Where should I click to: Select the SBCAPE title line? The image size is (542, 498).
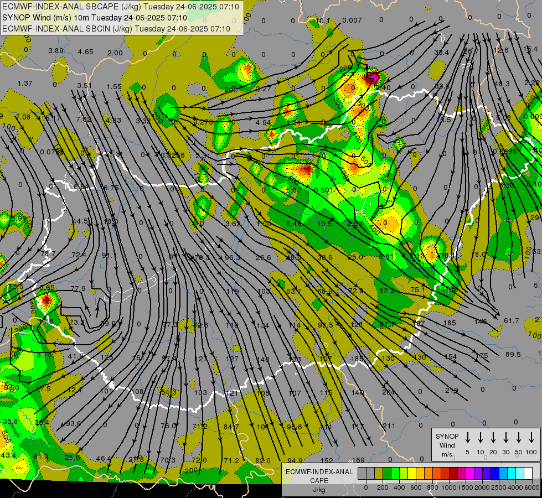[121, 7]
